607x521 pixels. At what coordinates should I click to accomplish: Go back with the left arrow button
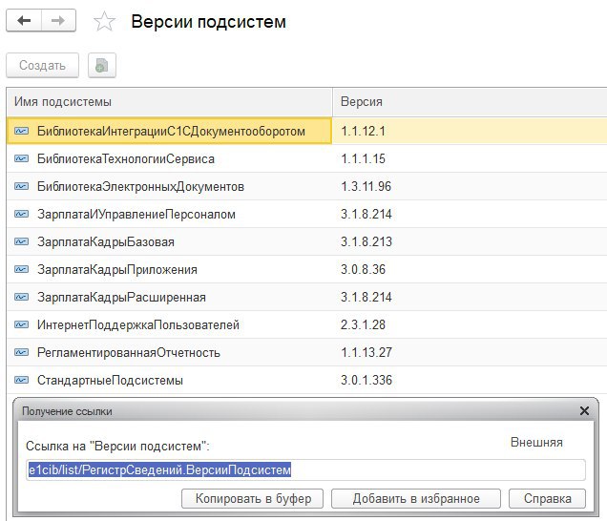coord(24,20)
